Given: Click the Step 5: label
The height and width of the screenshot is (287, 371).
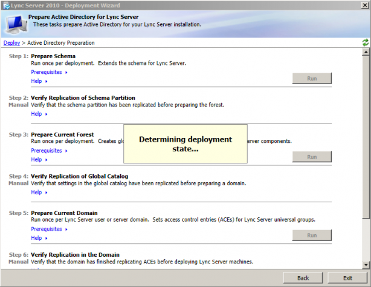Looking at the screenshot, I should 19,213.
